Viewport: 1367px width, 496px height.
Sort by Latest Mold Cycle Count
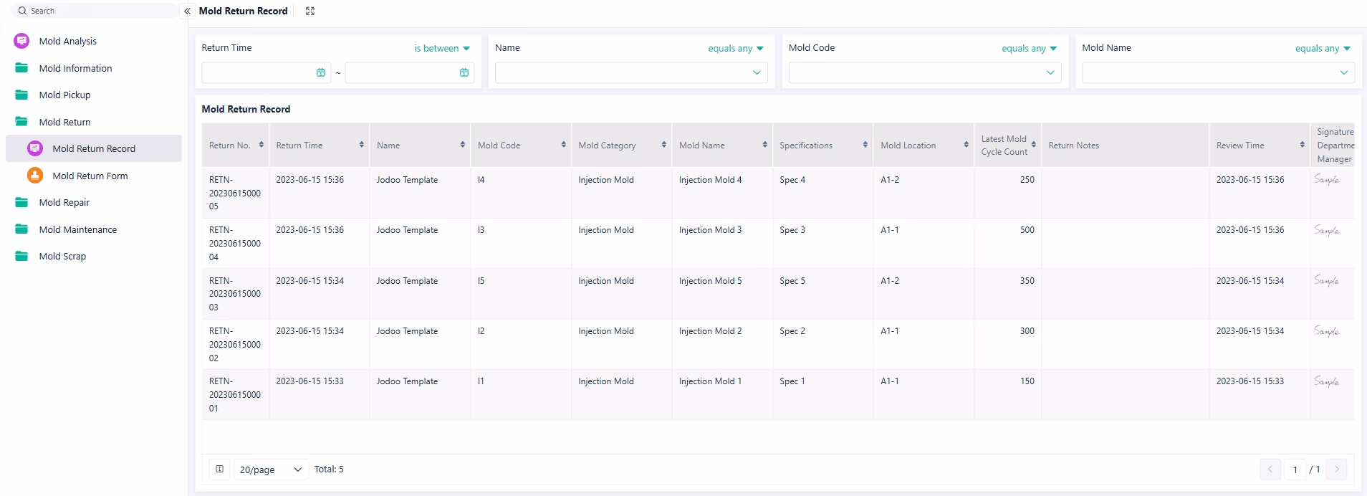point(1033,145)
